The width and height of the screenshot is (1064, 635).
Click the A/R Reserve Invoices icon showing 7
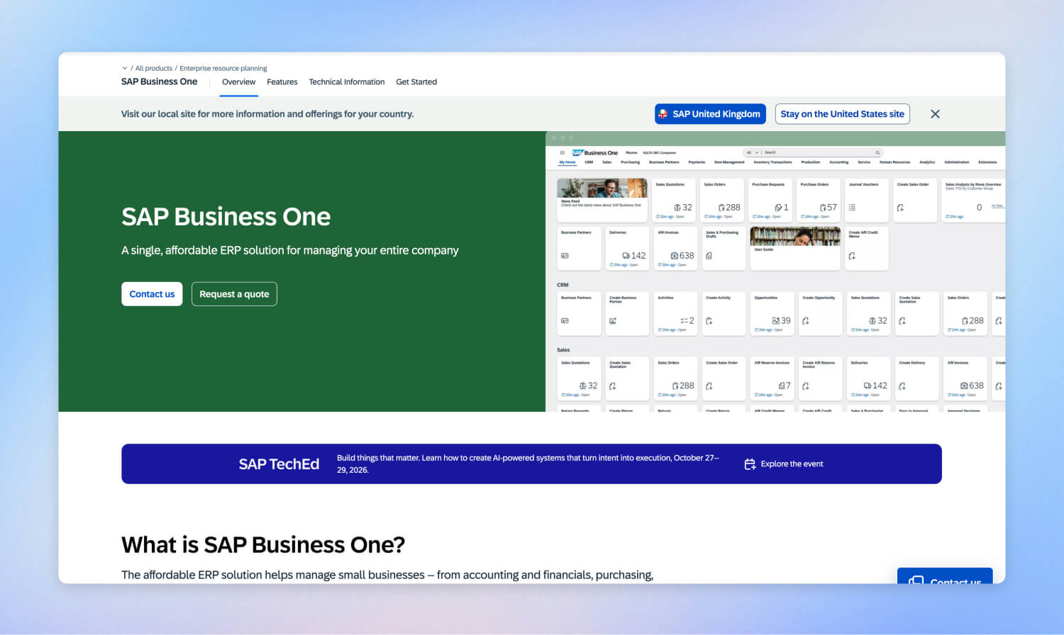782,386
